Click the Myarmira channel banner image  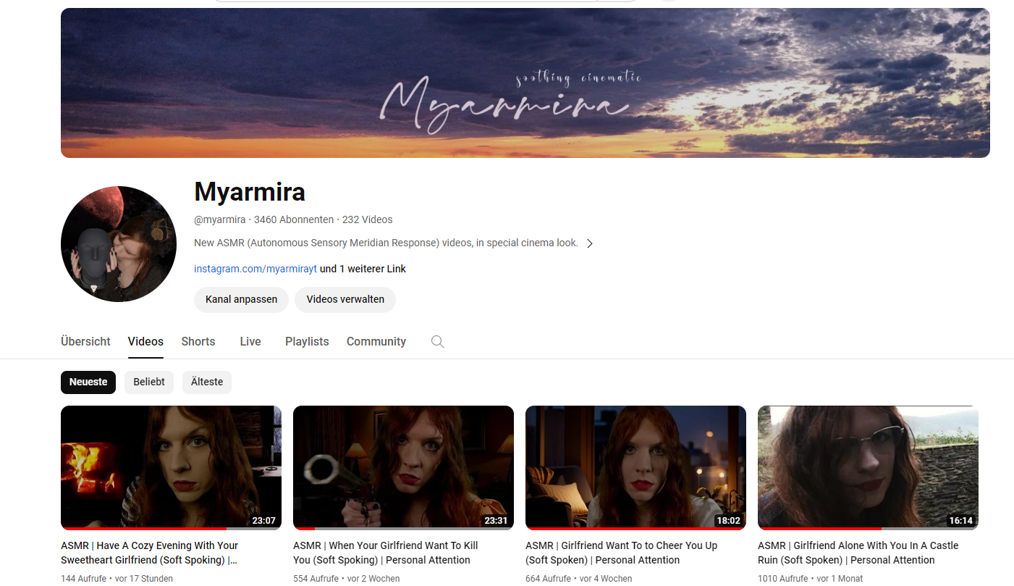pyautogui.click(x=525, y=83)
